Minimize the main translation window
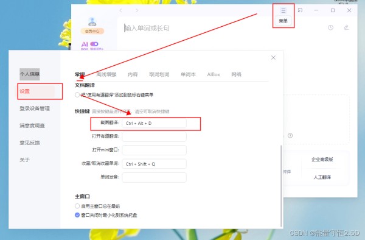The image size is (365, 240). pos(316,10)
